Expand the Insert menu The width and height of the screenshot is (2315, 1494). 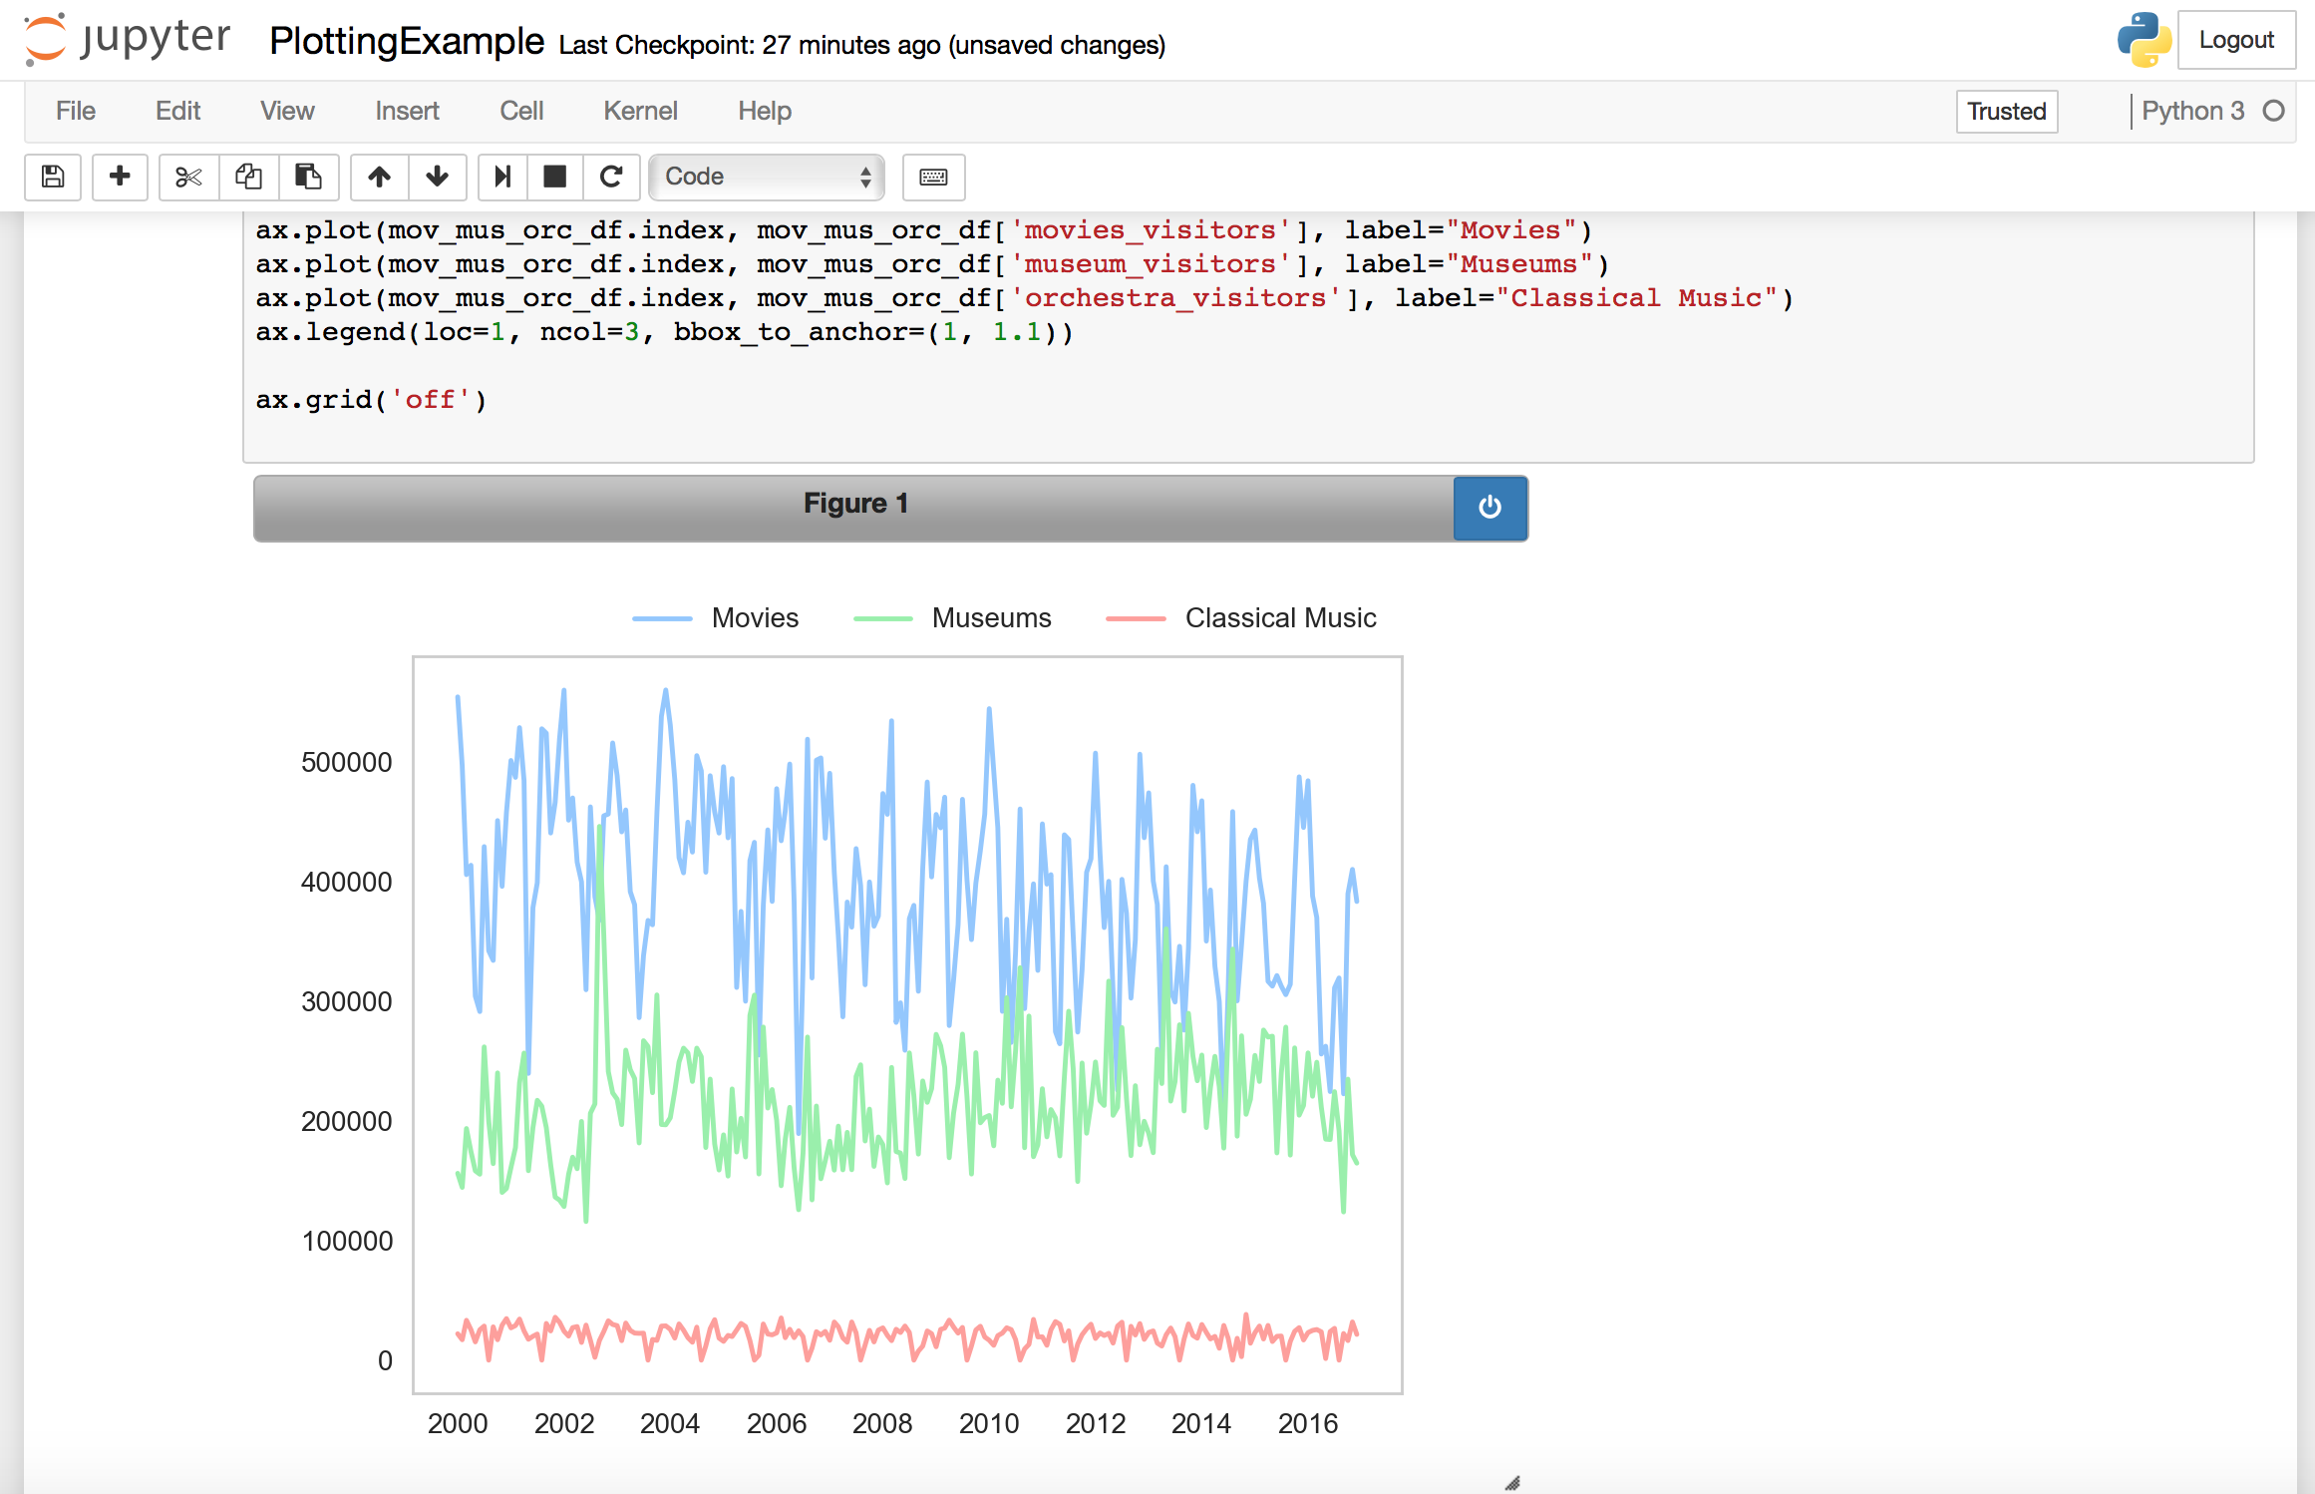point(403,110)
